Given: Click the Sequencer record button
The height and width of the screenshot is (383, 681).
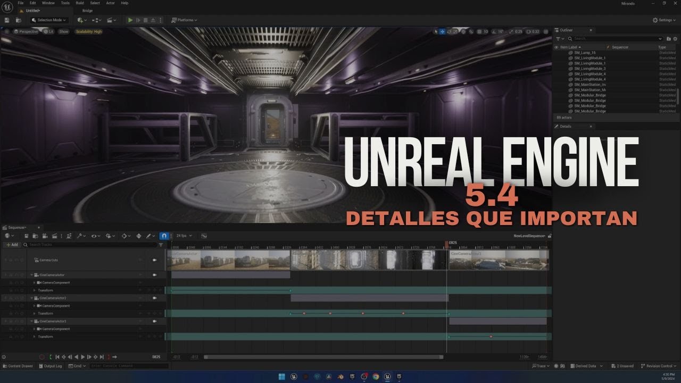Looking at the screenshot, I should [42, 357].
